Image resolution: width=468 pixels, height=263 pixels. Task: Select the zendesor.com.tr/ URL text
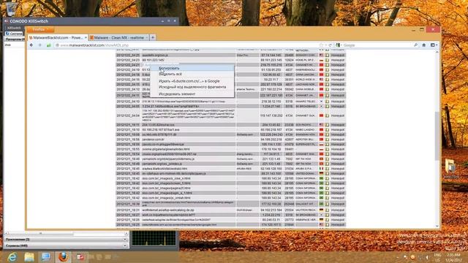153,140
